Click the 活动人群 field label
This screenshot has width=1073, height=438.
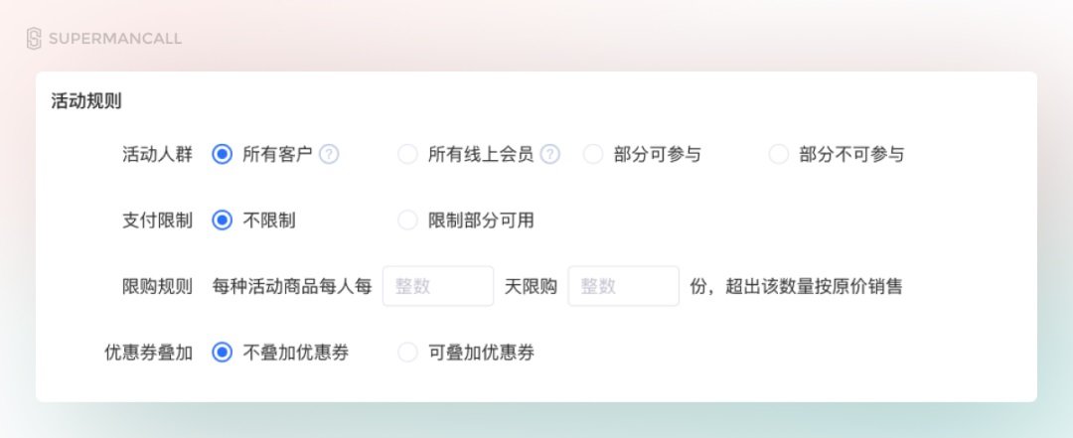tap(157, 155)
